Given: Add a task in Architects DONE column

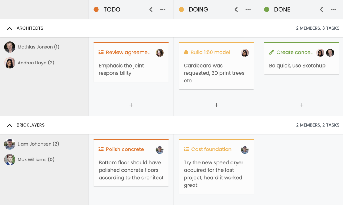Looking at the screenshot, I should point(302,105).
